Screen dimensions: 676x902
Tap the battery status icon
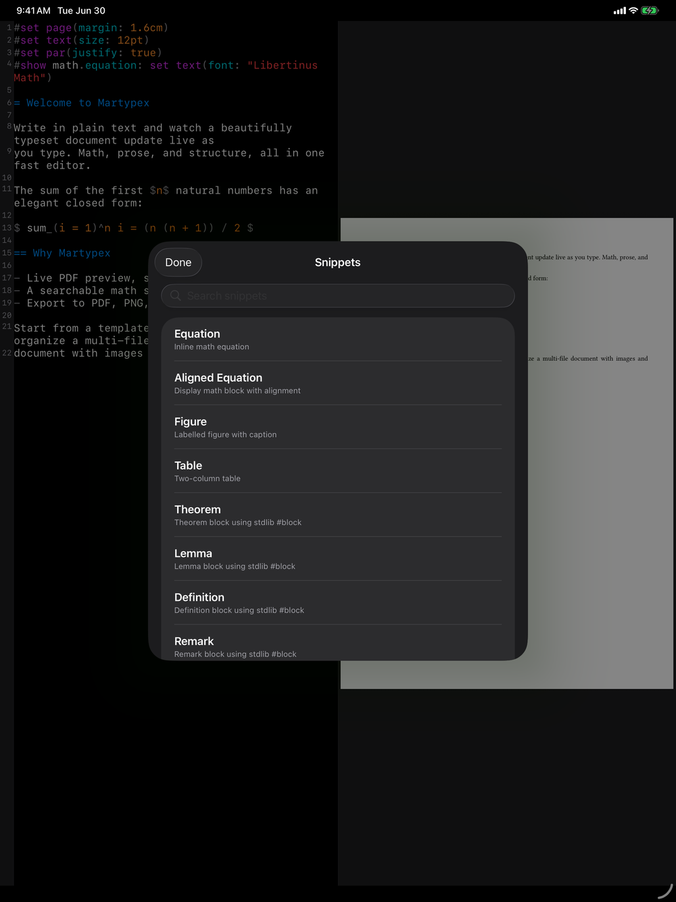(650, 10)
